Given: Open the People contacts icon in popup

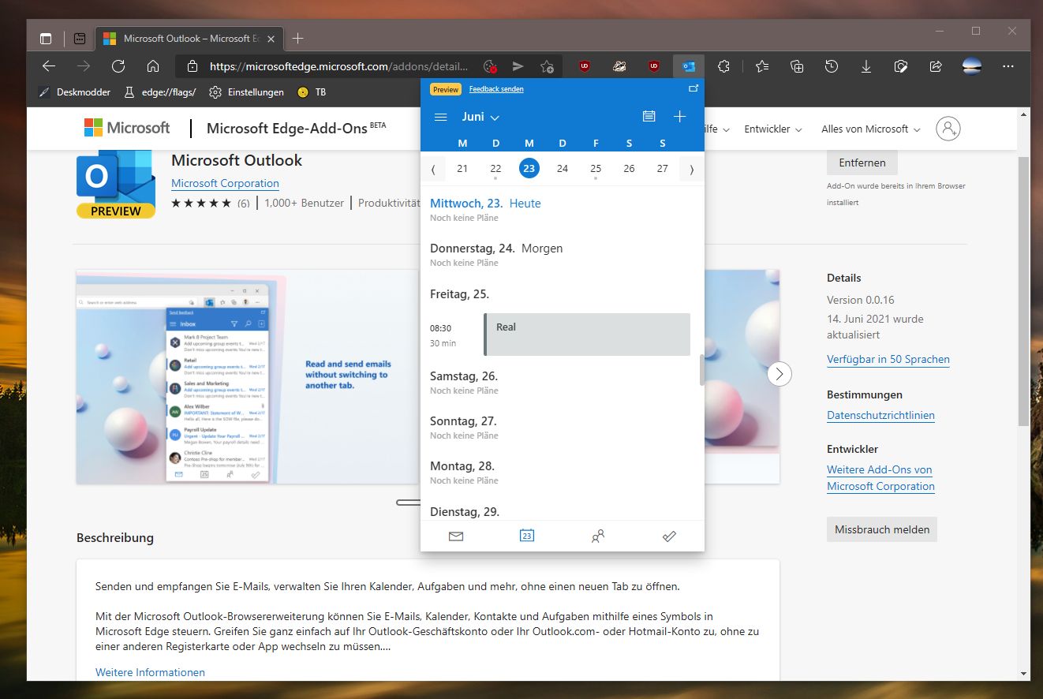Looking at the screenshot, I should (598, 536).
